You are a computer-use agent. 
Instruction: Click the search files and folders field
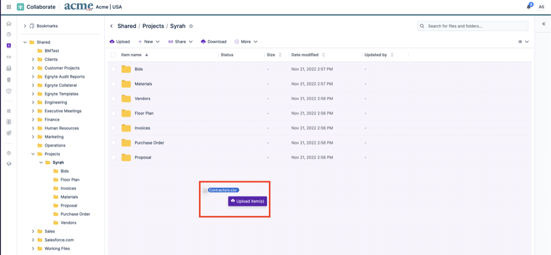pyautogui.click(x=473, y=26)
